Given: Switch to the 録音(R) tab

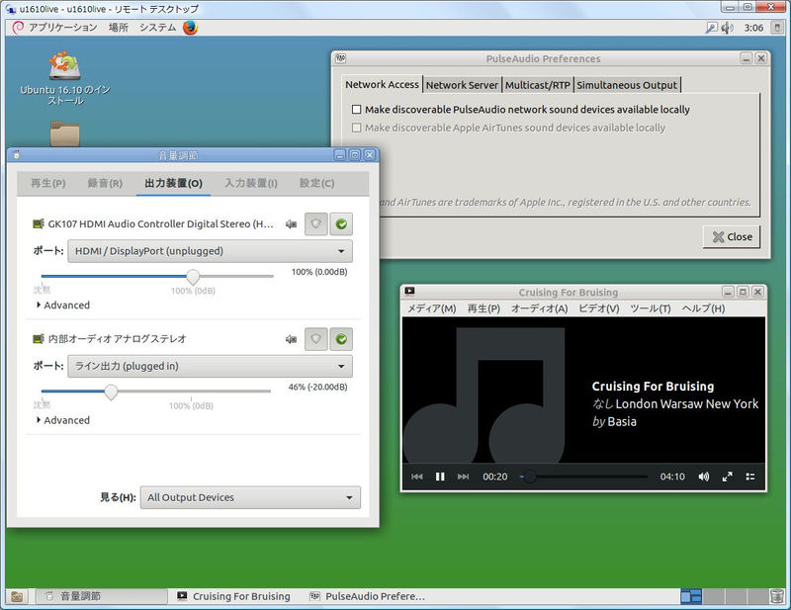Looking at the screenshot, I should click(x=105, y=183).
